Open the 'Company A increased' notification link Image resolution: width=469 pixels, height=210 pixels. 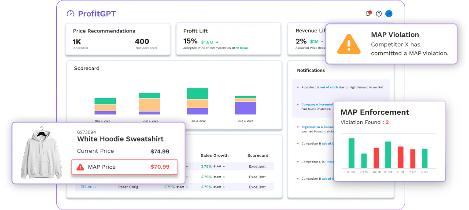tap(317, 105)
